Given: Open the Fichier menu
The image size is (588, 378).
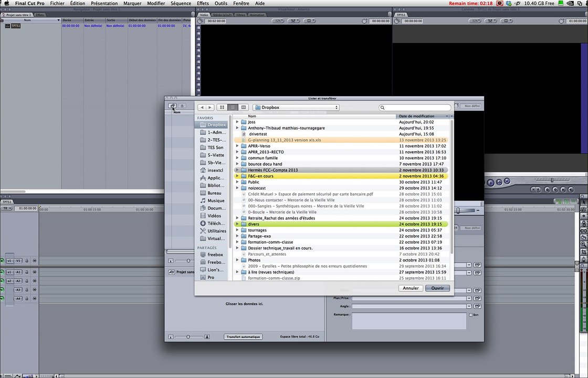Looking at the screenshot, I should point(57,3).
